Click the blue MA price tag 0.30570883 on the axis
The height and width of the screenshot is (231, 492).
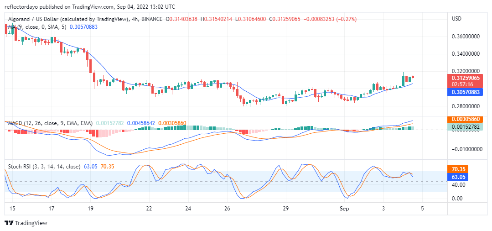465,92
